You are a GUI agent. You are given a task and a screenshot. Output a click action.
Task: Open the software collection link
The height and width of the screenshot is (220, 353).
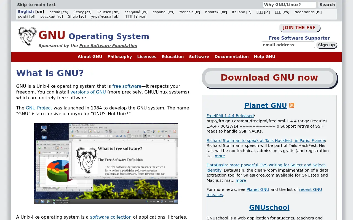tap(111, 217)
